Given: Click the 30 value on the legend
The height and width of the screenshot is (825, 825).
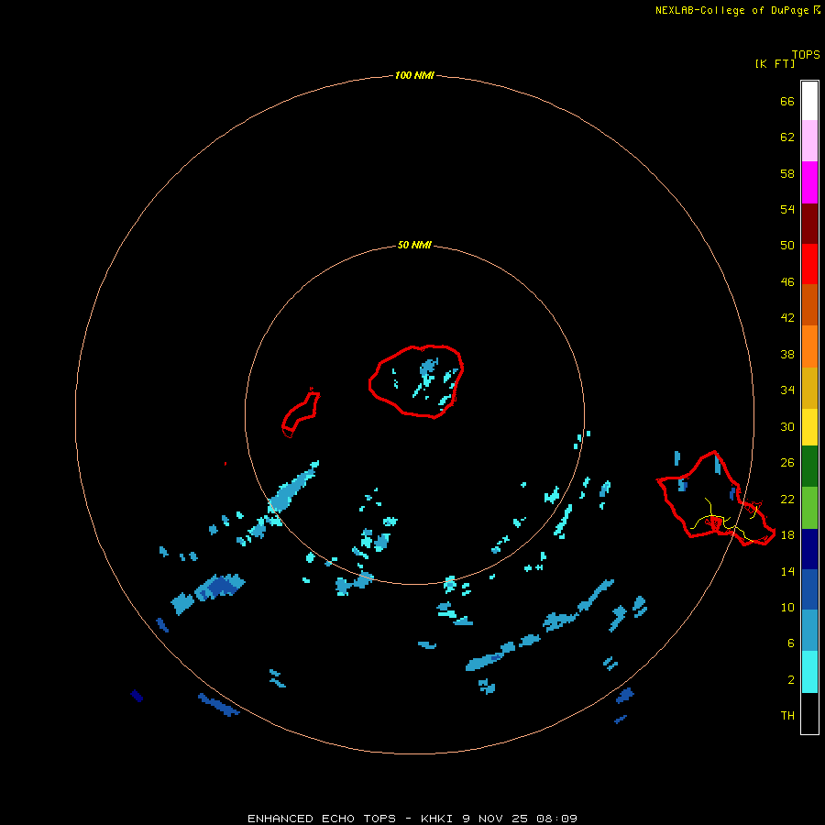Looking at the screenshot, I should click(787, 426).
